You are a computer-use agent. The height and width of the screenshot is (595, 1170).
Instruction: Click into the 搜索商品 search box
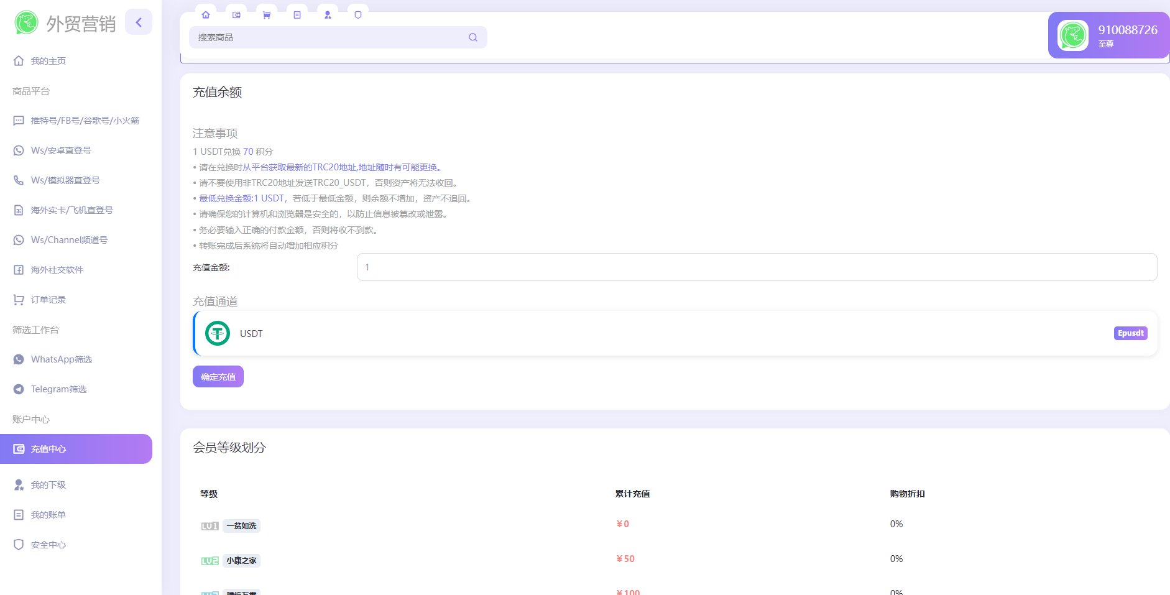coord(329,37)
